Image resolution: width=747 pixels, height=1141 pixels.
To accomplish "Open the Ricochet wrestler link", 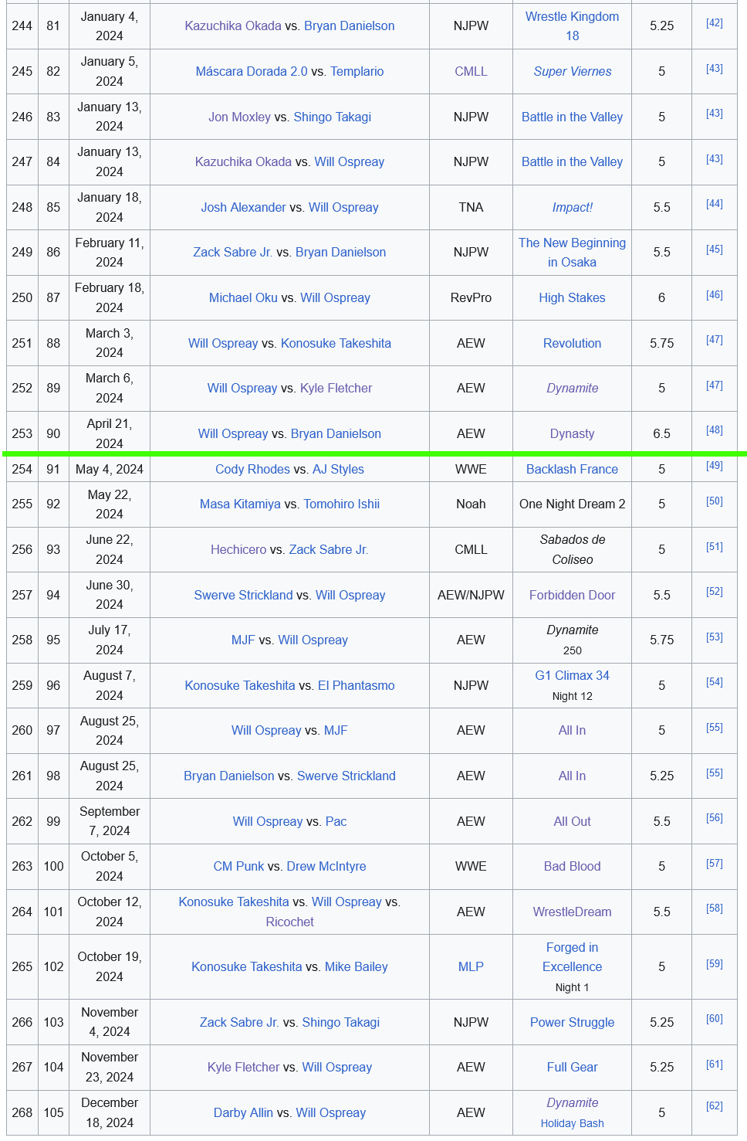I will click(289, 922).
